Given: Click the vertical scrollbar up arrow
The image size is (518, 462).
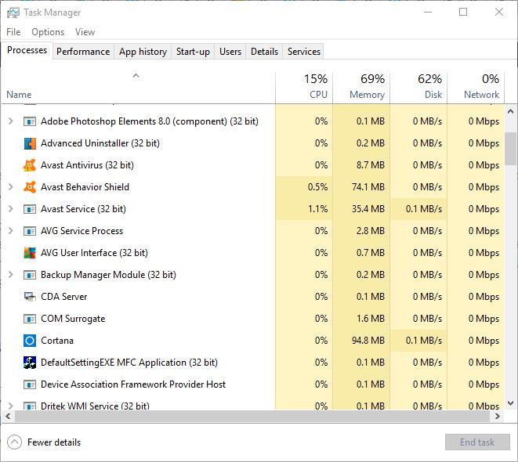Looking at the screenshot, I should click(x=511, y=111).
